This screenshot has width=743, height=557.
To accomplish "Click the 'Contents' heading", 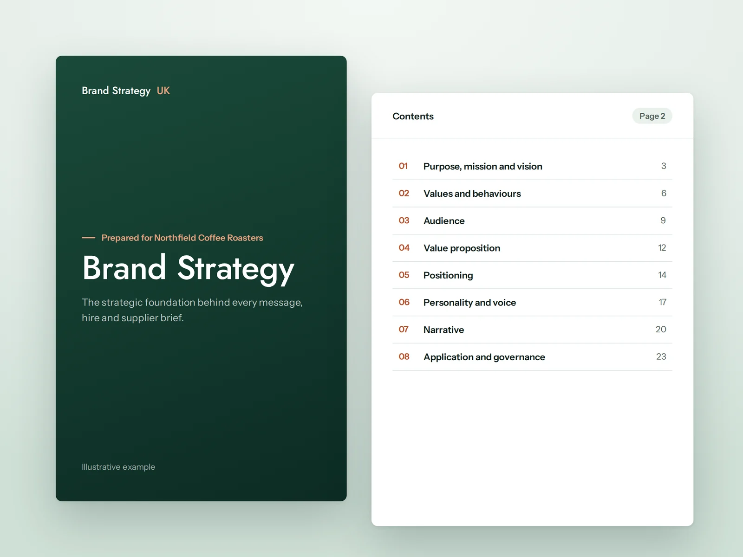I will pyautogui.click(x=413, y=117).
